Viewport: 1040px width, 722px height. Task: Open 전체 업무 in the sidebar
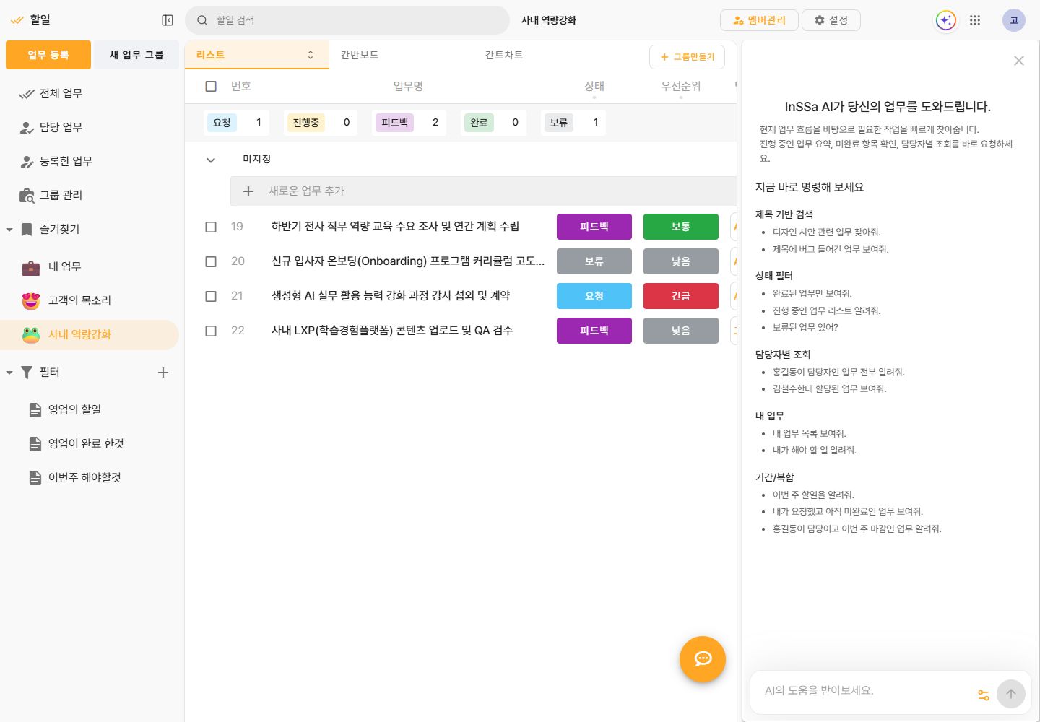coord(90,93)
